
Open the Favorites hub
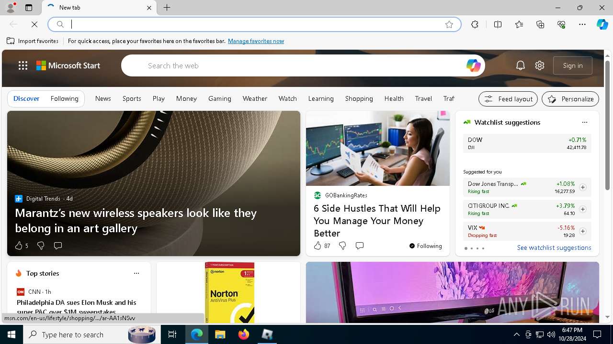pyautogui.click(x=519, y=24)
